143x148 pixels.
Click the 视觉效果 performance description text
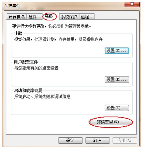click(58, 39)
